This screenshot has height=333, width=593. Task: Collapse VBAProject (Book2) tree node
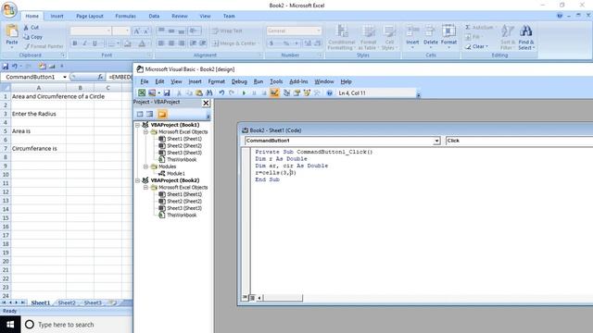138,180
